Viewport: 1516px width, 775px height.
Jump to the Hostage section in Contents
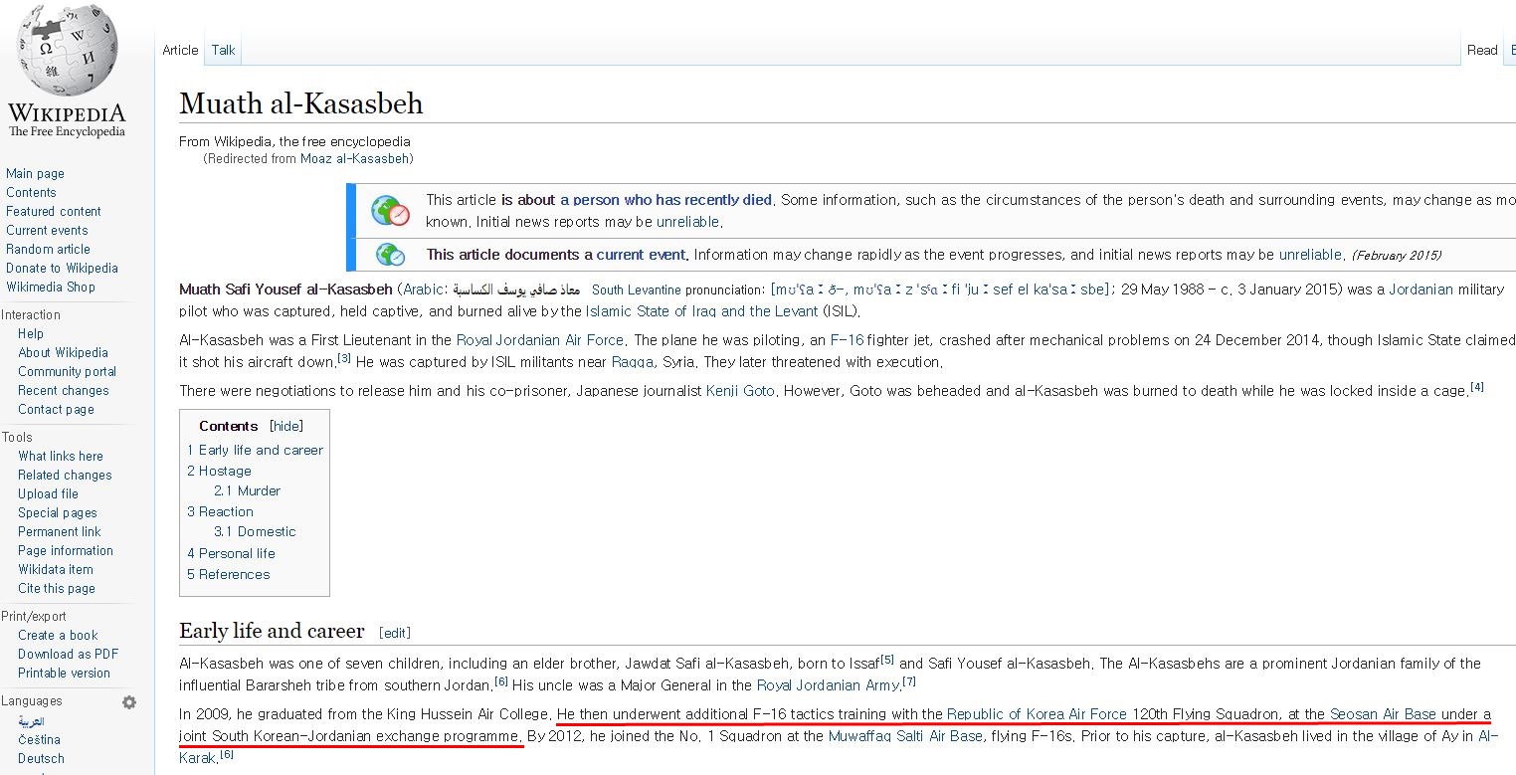pos(219,471)
